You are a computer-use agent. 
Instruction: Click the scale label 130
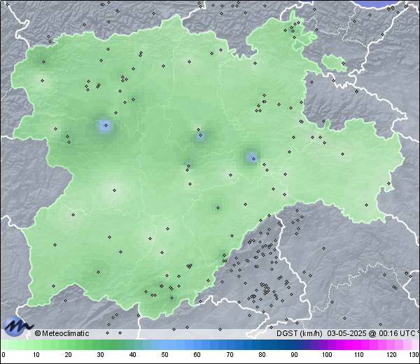coord(414,355)
